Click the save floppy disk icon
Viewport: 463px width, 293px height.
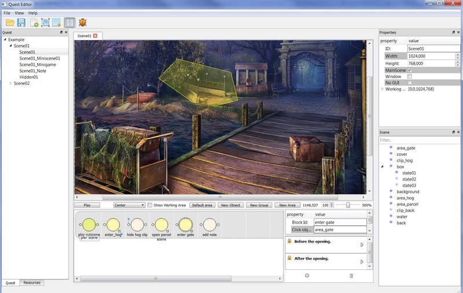tap(21, 23)
